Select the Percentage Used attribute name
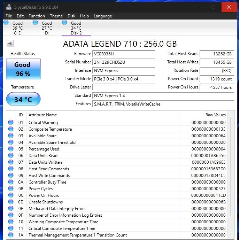Image resolution: width=240 pixels, height=240 pixels. pyautogui.click(x=44, y=149)
